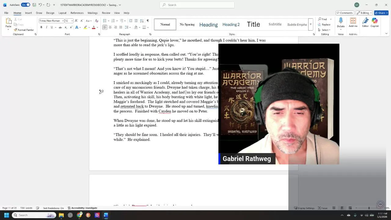Apply strikethrough formatting

pos(60,27)
